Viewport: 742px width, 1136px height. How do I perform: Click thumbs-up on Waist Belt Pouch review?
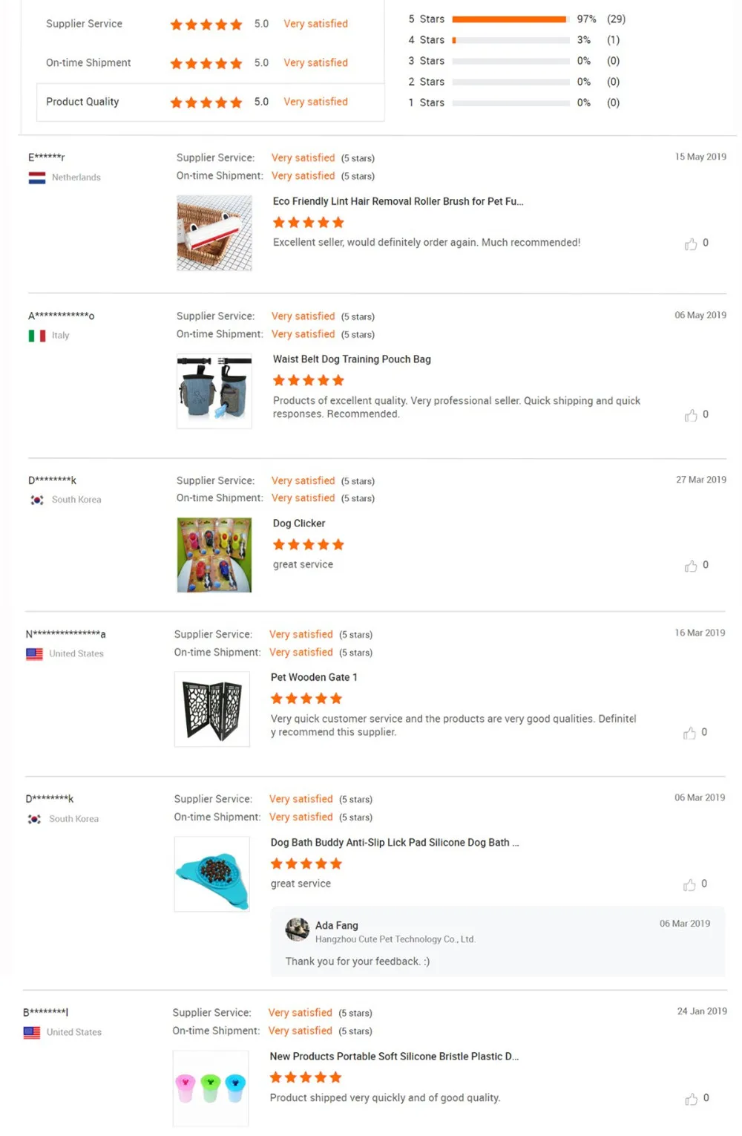691,416
